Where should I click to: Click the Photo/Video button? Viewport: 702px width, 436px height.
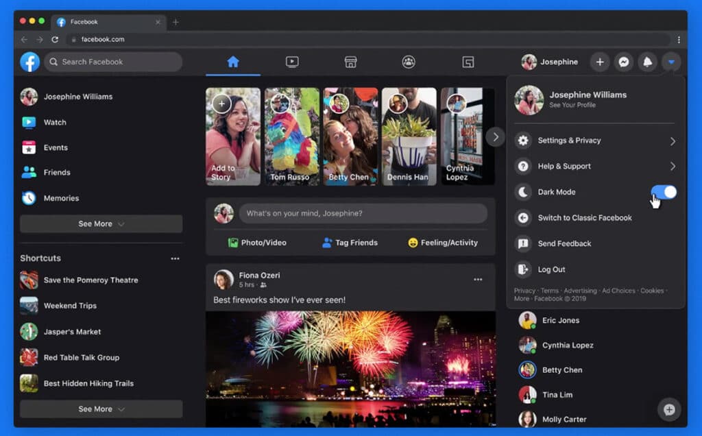coord(257,243)
